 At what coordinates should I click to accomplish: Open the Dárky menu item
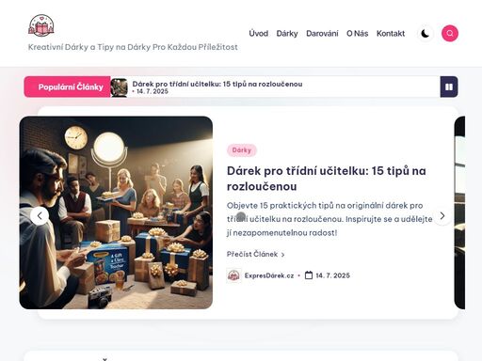[x=287, y=34]
